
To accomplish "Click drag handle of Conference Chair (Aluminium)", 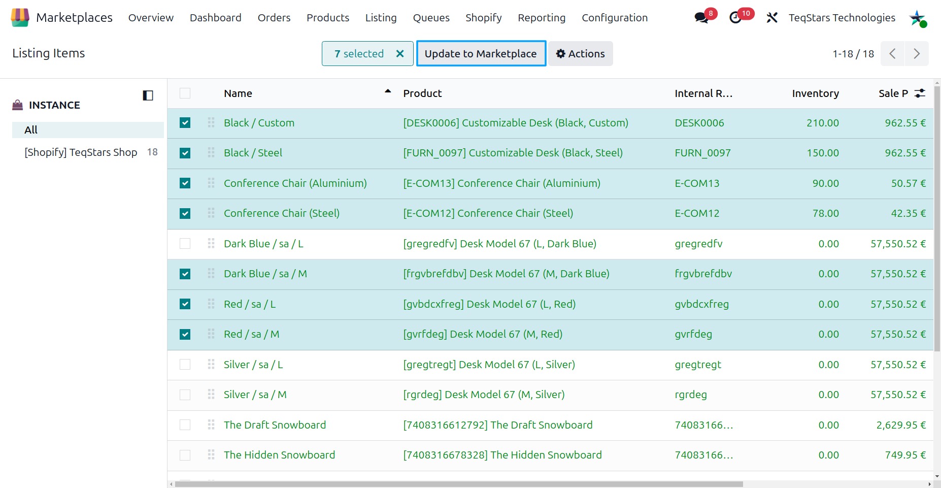I will (211, 183).
